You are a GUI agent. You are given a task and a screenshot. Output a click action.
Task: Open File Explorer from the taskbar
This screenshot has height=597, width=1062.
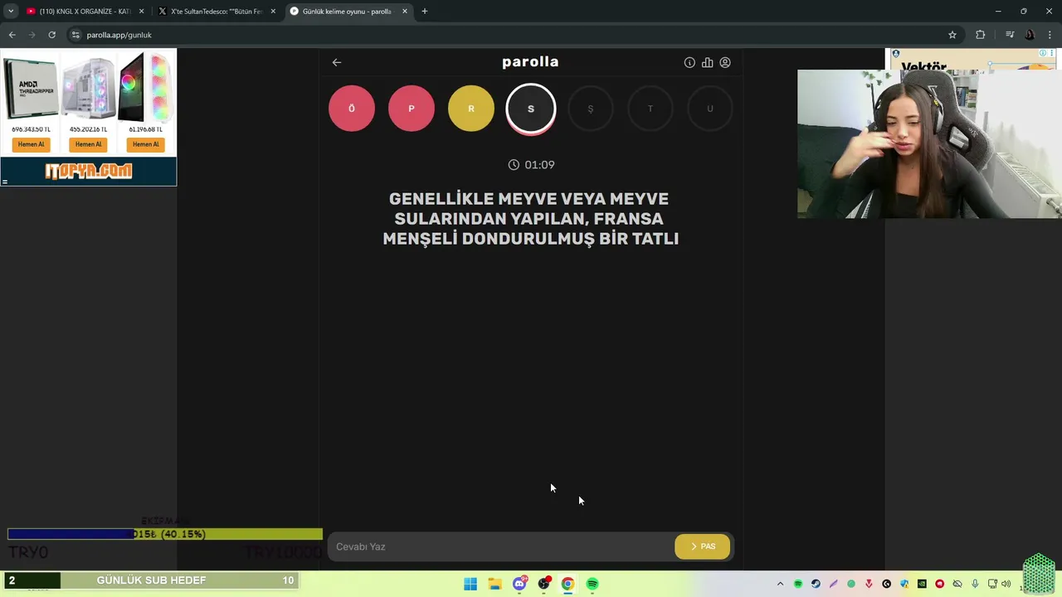(494, 584)
